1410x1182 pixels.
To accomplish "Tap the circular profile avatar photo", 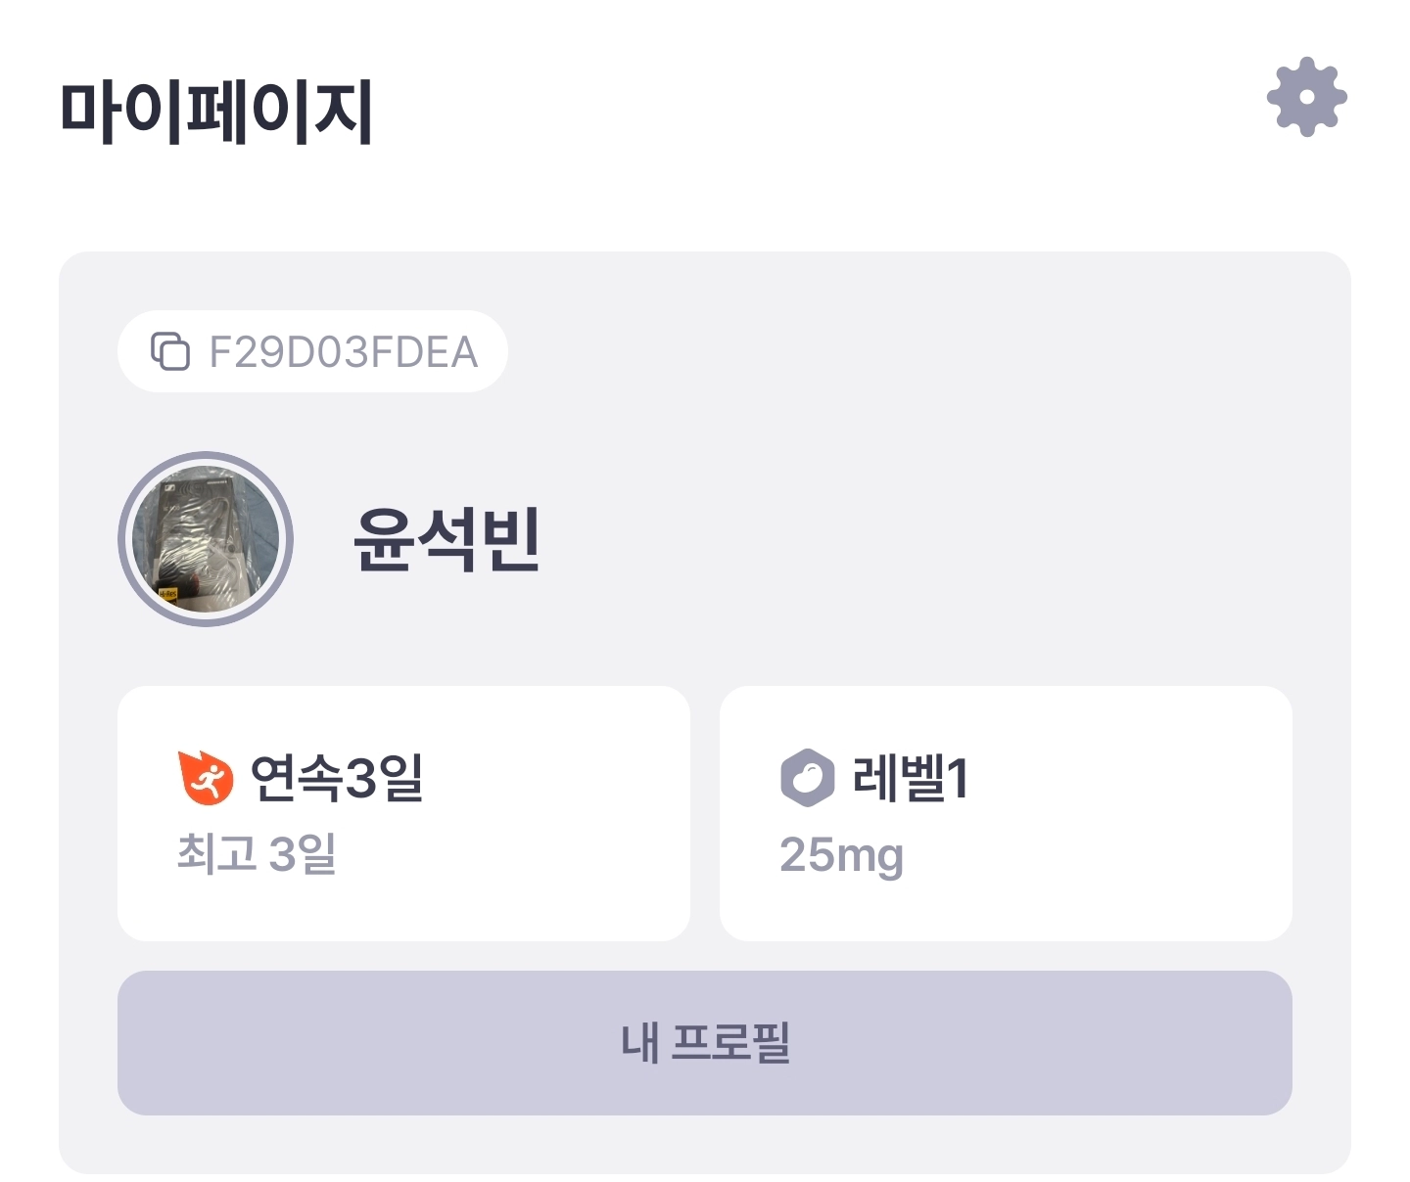I will coord(206,539).
